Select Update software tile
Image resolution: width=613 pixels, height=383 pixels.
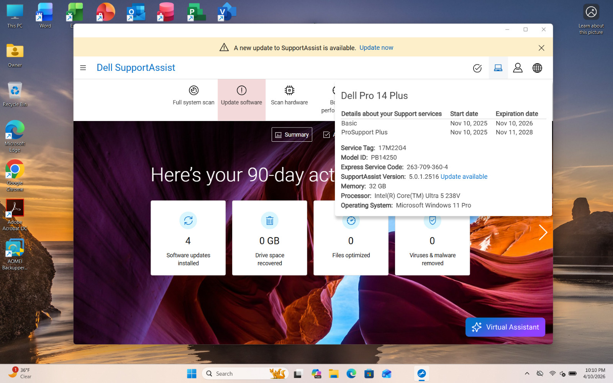(241, 100)
